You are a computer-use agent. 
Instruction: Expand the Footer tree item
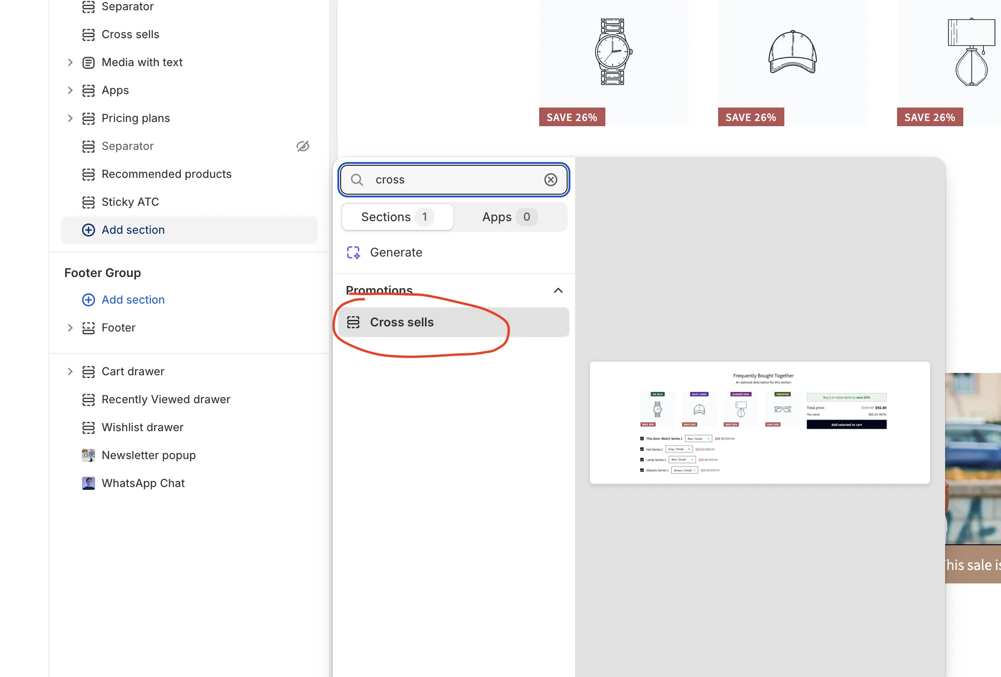pyautogui.click(x=70, y=328)
